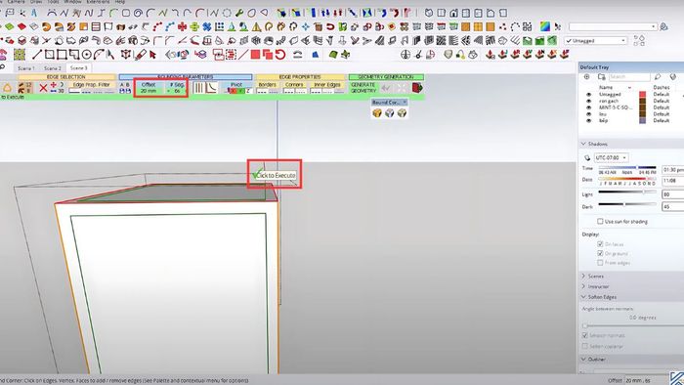Screen dimensions: 684x385
Task: Select the Scene 3 tab
Action: [x=78, y=68]
